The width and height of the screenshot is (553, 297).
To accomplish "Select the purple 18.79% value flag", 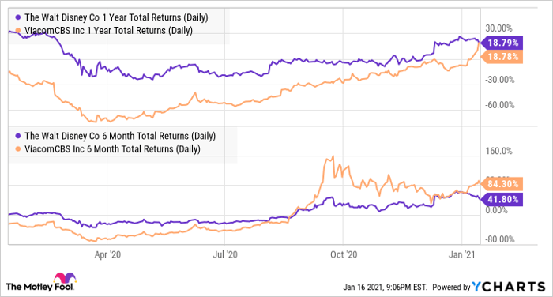I will point(502,43).
